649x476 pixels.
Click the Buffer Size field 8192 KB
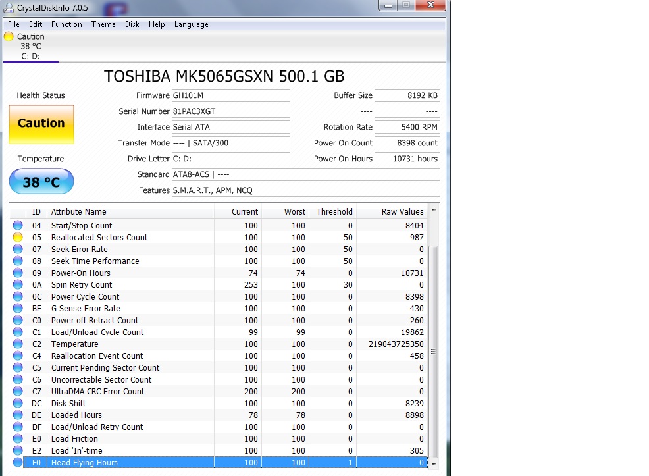tap(407, 95)
